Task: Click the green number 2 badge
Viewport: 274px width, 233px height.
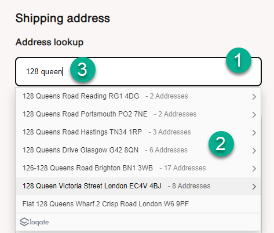Action: 221,143
